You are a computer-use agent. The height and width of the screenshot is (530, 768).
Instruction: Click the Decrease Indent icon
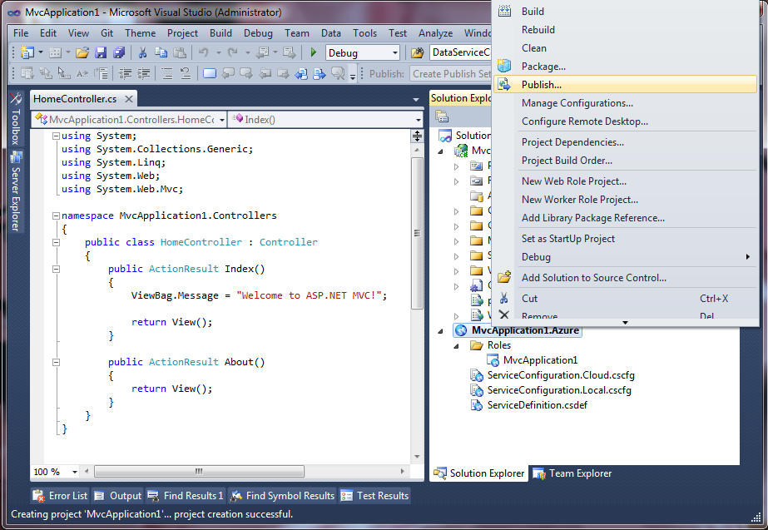[126, 74]
